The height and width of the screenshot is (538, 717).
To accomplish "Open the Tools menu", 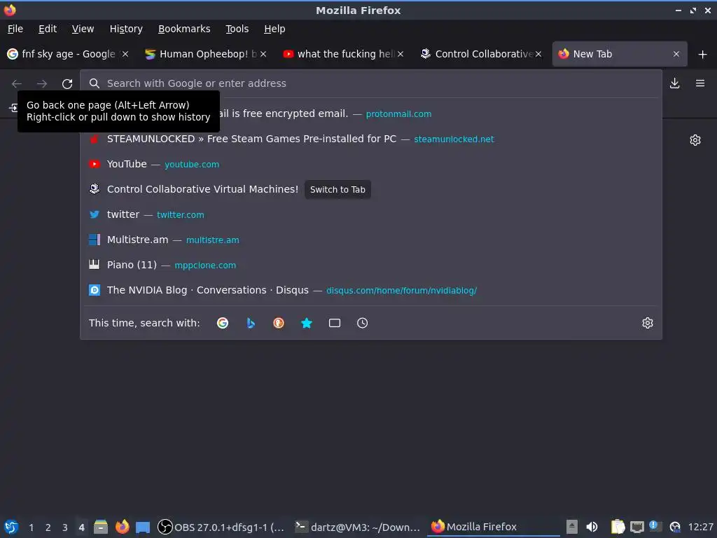I will coord(237,29).
